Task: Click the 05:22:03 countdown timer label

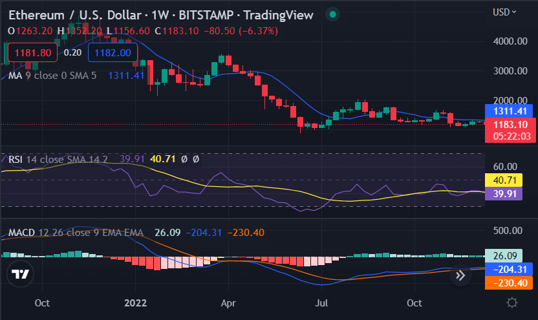Action: (511, 136)
